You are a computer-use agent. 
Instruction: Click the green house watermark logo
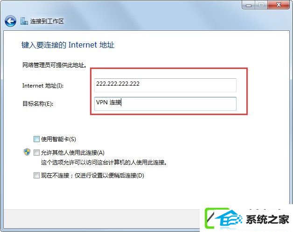[x=223, y=219]
